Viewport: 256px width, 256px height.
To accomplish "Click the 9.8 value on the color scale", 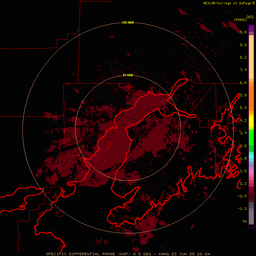I will coord(243,32).
